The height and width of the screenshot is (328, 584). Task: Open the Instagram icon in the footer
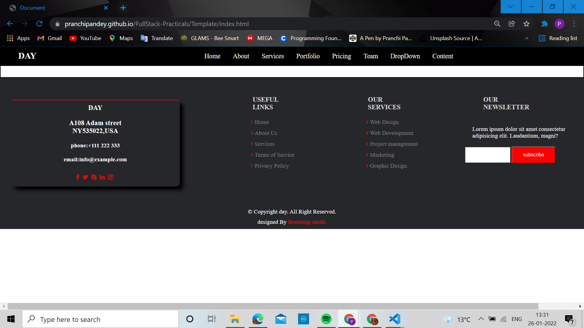(110, 177)
